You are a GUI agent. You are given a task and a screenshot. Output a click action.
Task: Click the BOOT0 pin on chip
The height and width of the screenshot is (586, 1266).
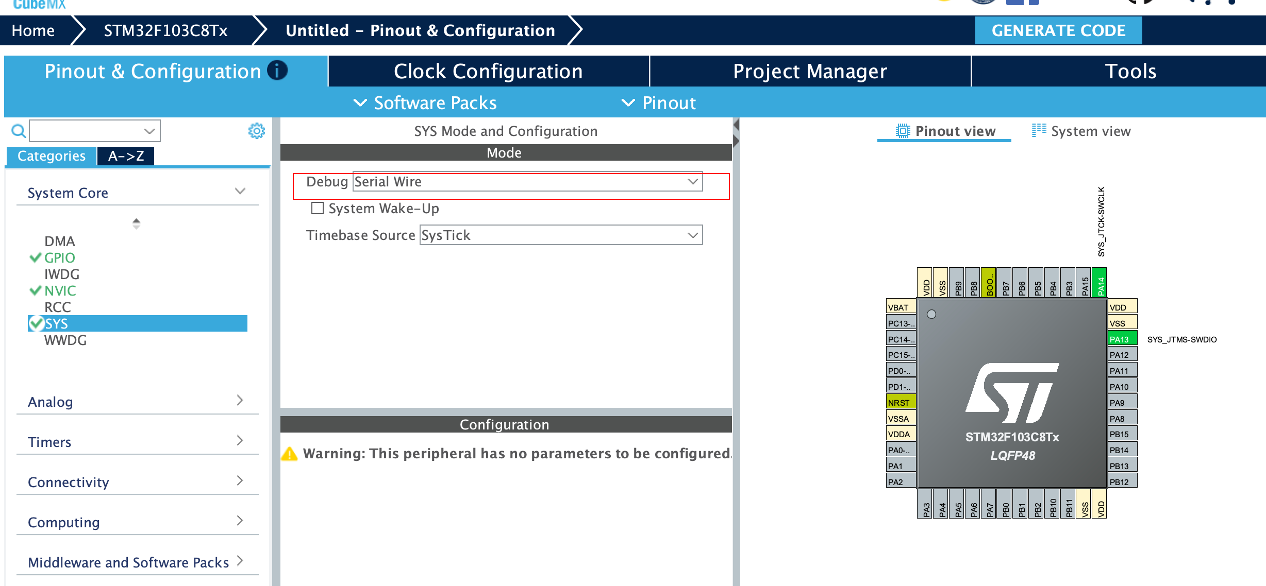[x=989, y=283]
